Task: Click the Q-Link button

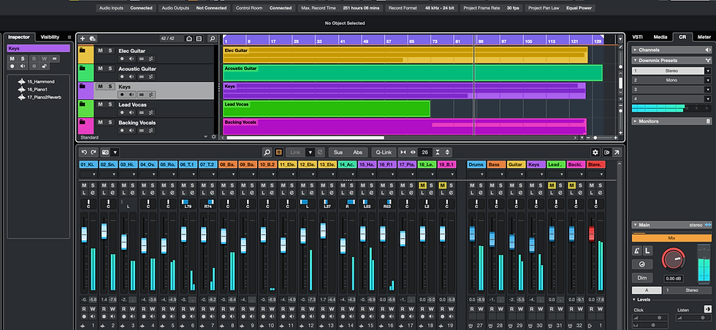Action: 384,152
